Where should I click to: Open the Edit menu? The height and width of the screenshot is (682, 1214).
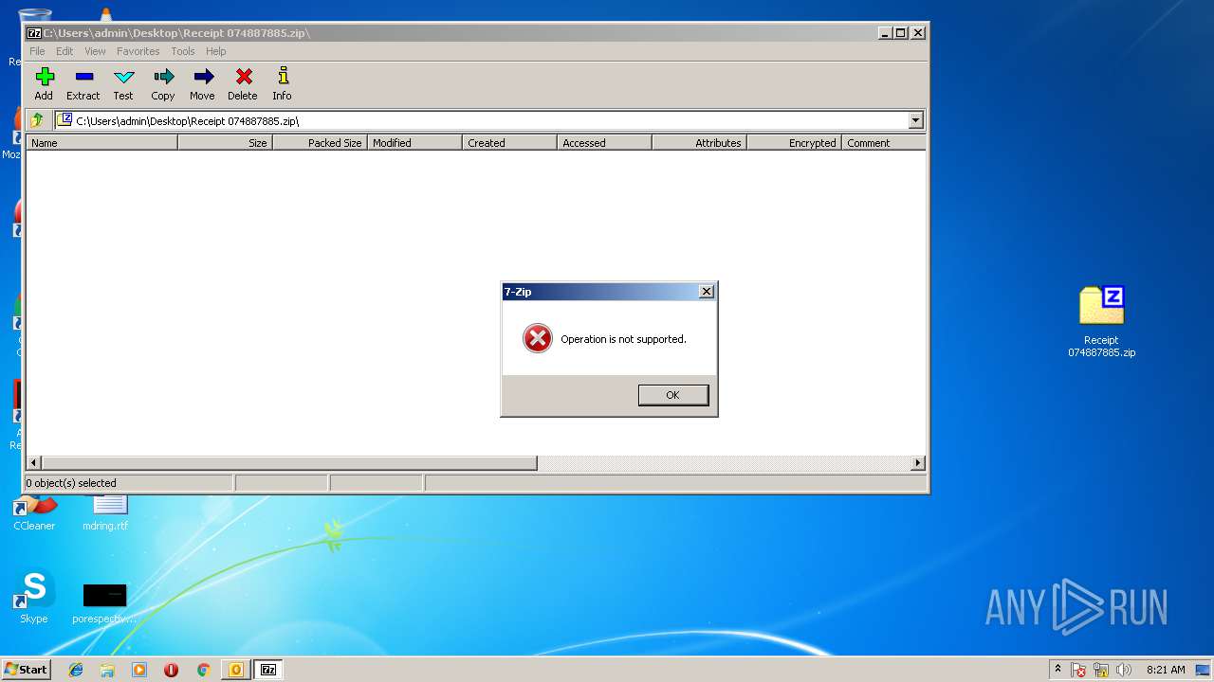[64, 51]
